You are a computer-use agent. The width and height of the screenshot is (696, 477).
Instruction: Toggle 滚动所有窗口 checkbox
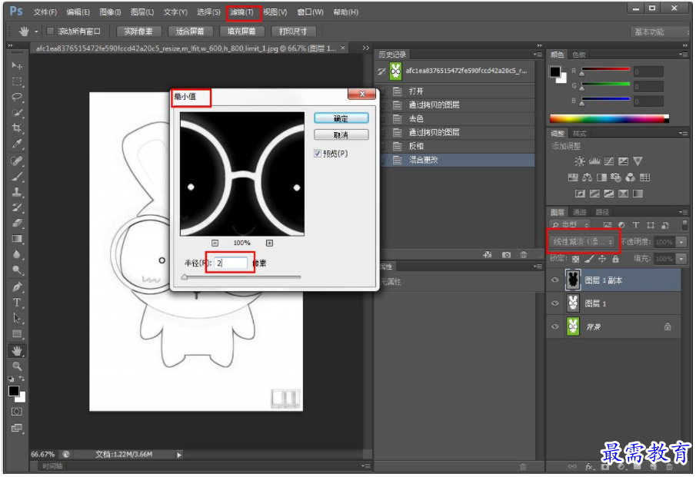click(50, 31)
